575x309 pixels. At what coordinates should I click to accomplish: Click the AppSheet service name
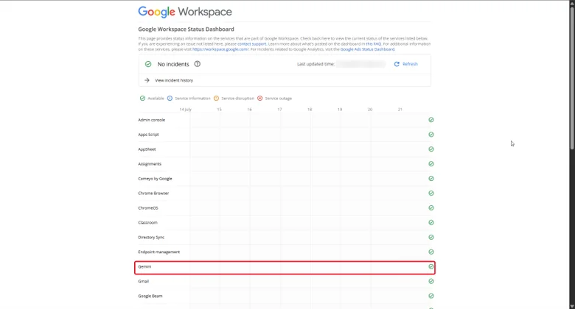coord(147,149)
